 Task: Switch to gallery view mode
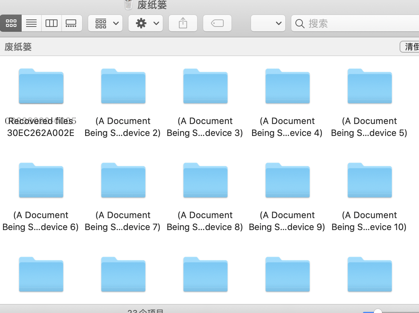pos(71,24)
